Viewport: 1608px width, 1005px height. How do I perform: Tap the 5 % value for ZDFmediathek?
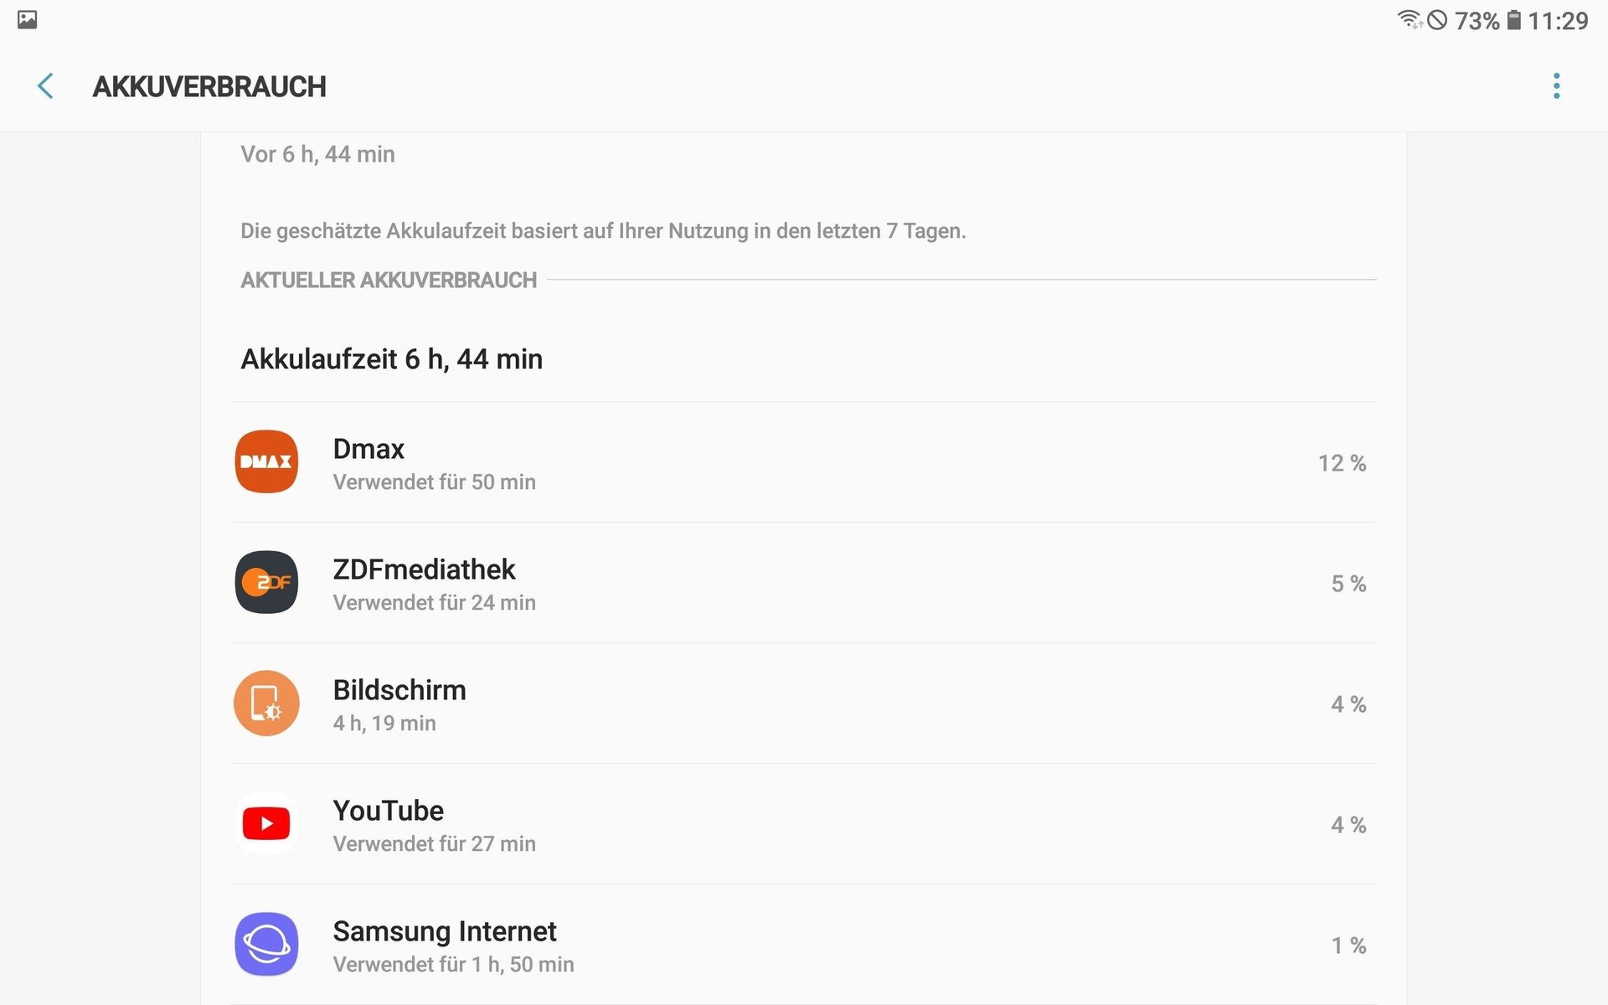tap(1348, 584)
